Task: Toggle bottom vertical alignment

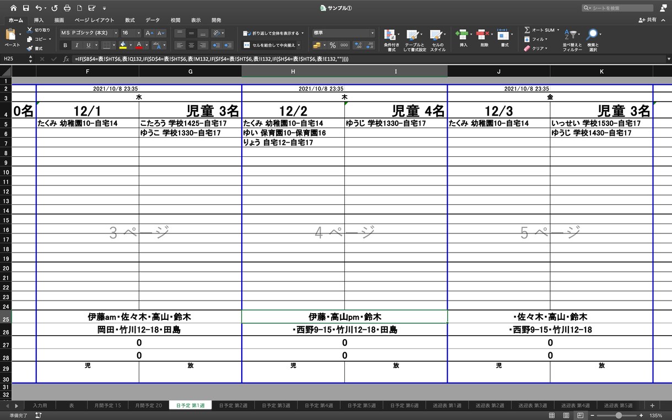Action: pos(203,33)
